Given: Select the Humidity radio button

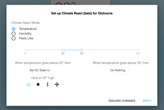Looking at the screenshot, I should point(14,34).
